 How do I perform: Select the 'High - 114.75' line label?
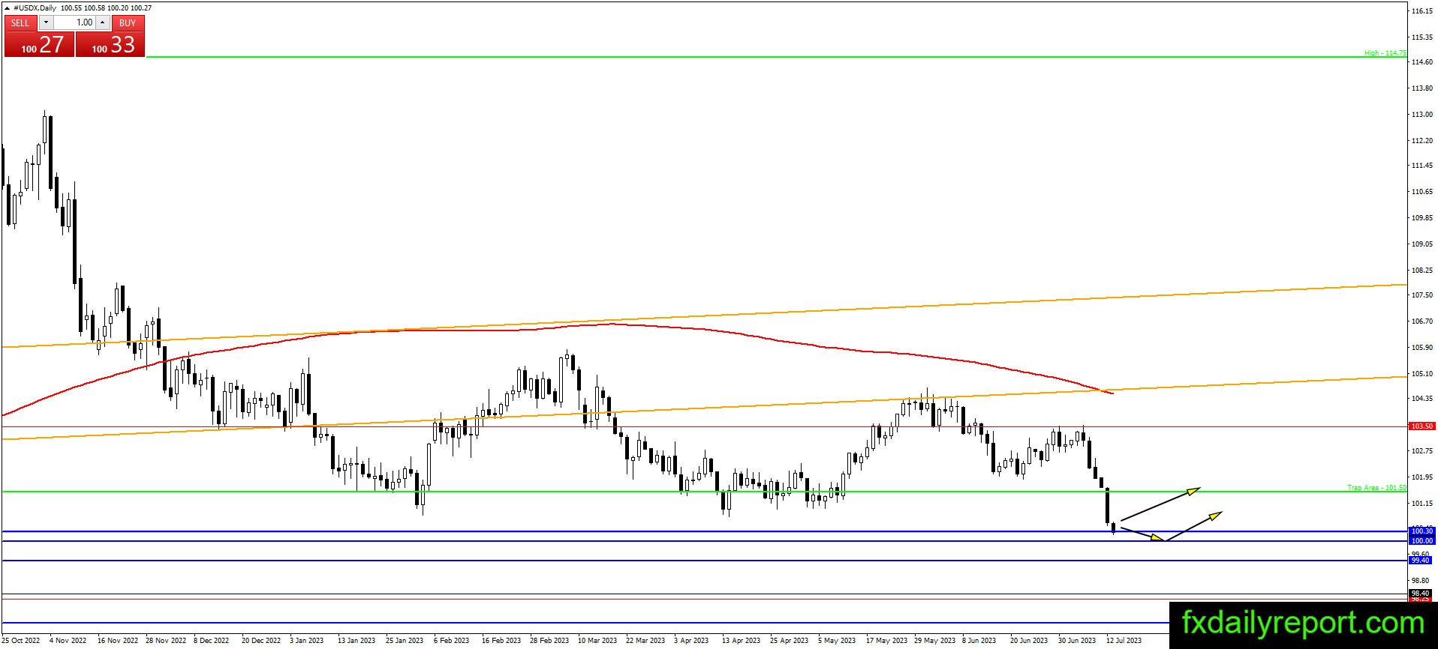click(1385, 52)
